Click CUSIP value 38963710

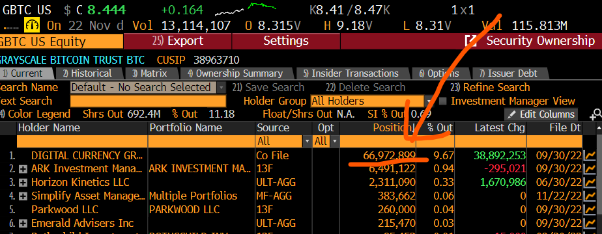[216, 60]
